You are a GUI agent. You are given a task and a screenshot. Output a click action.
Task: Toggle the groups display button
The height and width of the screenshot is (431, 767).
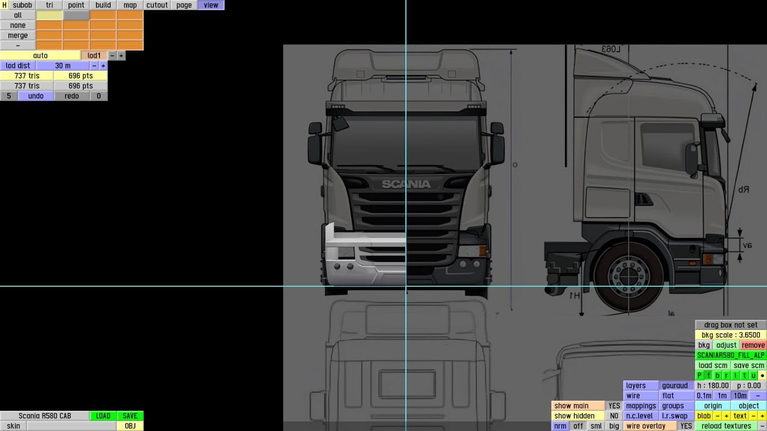pos(677,406)
